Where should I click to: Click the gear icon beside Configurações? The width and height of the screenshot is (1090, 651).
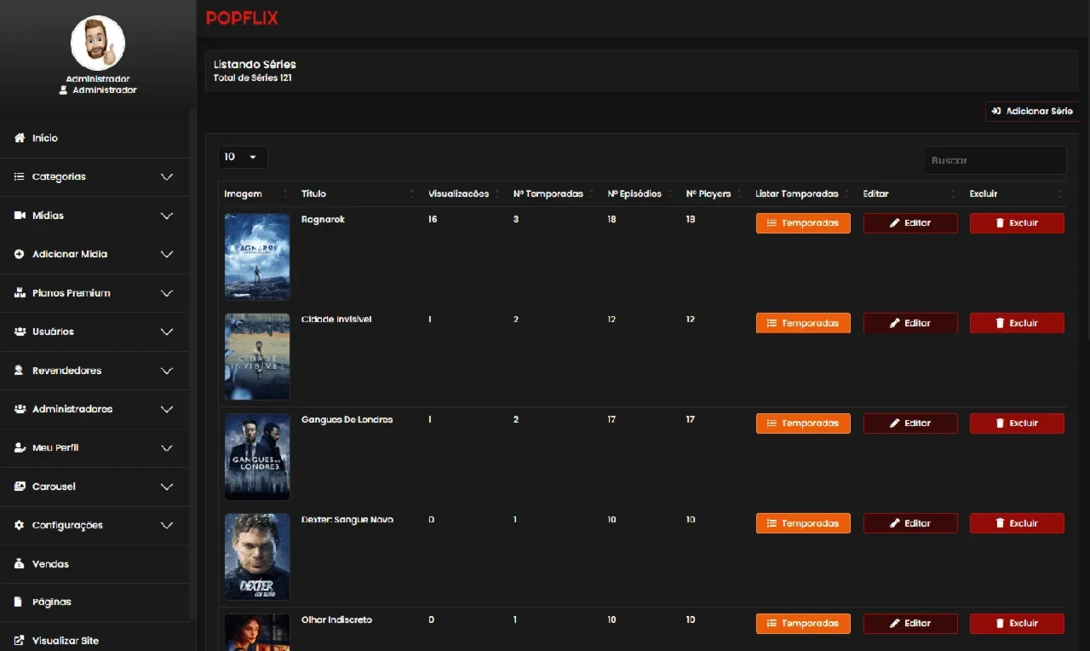click(20, 525)
